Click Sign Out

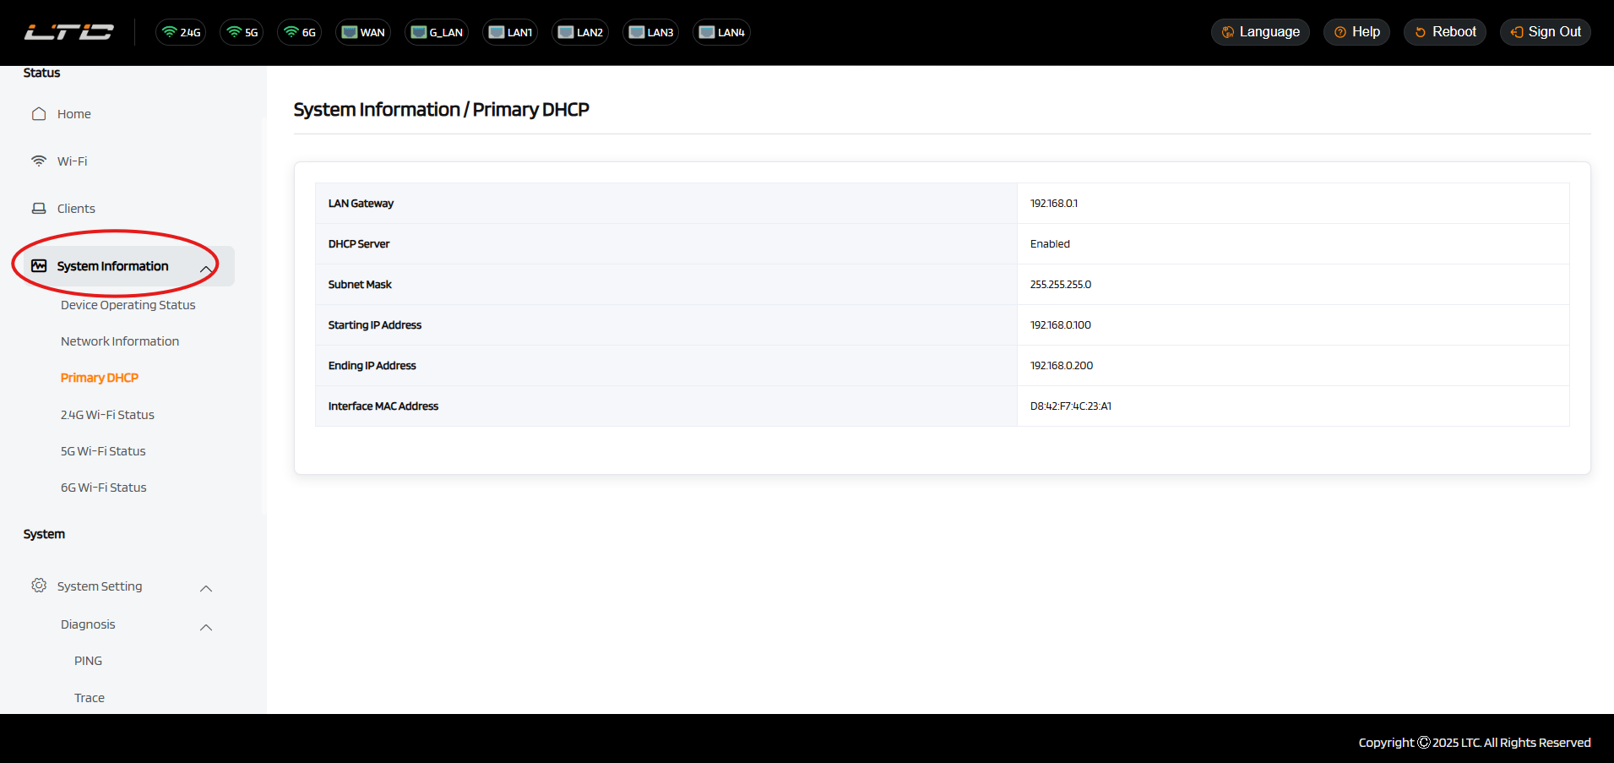(x=1545, y=32)
